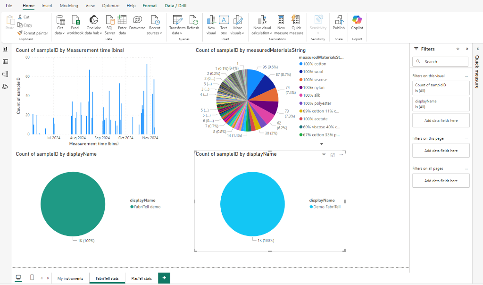Select the FabriTell stats page tab
Viewport: 483px width, 285px height.
pyautogui.click(x=107, y=278)
